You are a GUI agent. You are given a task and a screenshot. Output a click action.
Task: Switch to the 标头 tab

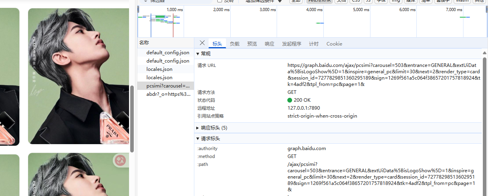point(217,44)
